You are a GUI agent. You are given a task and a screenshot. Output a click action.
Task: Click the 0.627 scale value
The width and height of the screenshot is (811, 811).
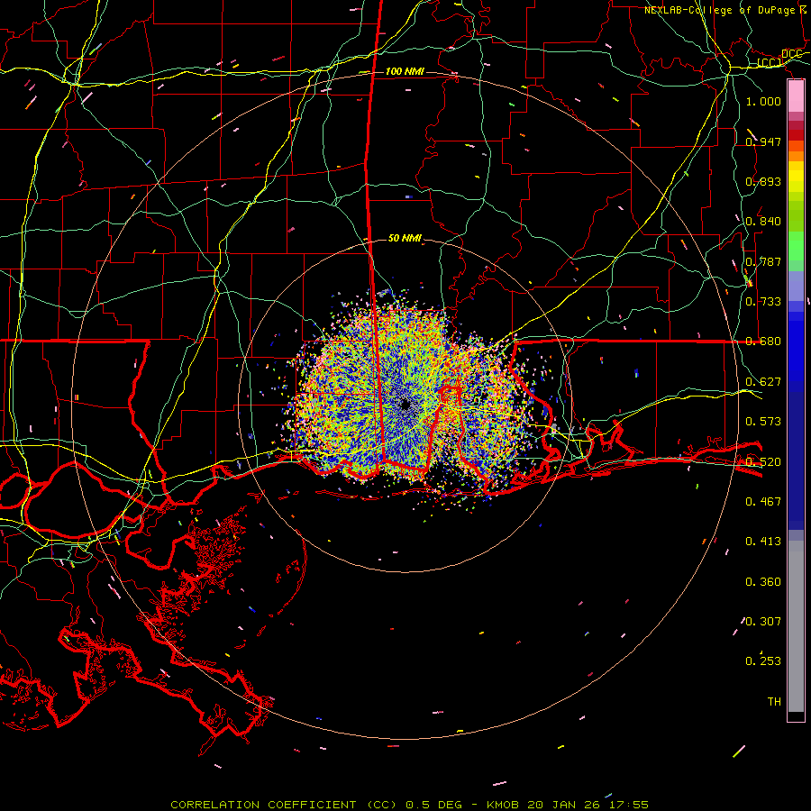(763, 382)
